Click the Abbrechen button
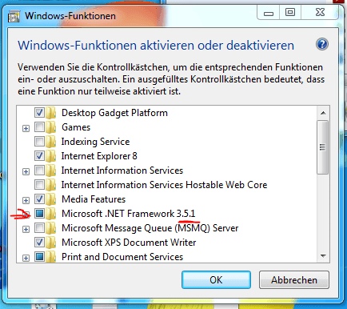Viewport: 347px width, 309px height. (294, 280)
